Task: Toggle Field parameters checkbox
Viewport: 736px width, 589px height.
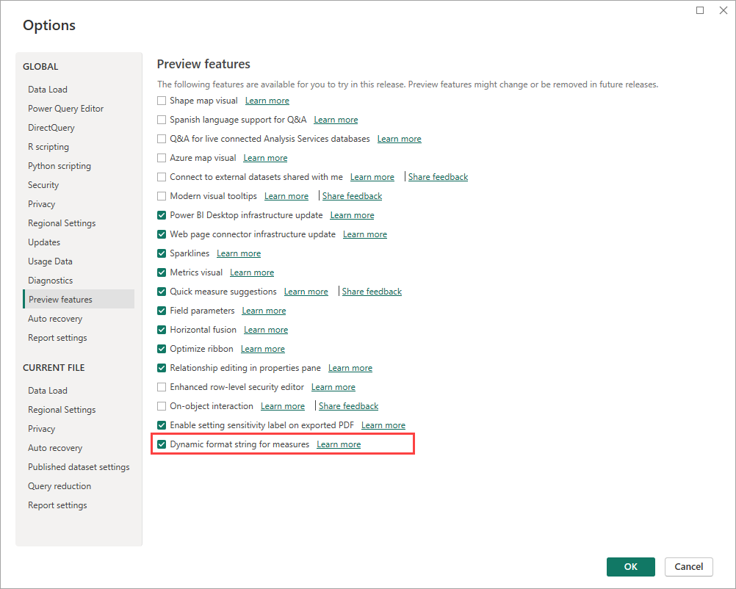Action: (x=162, y=311)
